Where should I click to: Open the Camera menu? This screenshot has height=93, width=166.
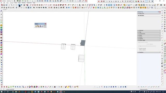click(x=11, y=3)
